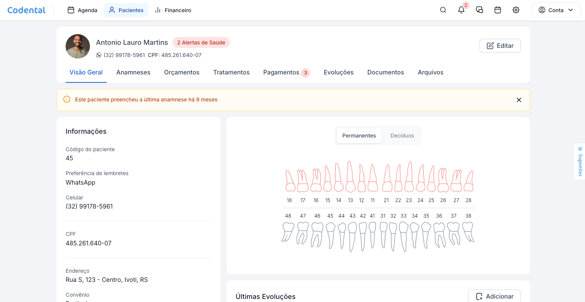
Task: Click the Editar patient button
Action: (500, 46)
